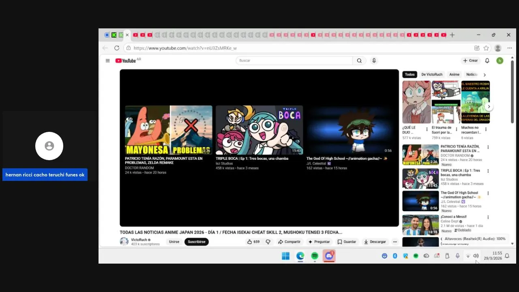Click the magnifier search button

tap(359, 60)
